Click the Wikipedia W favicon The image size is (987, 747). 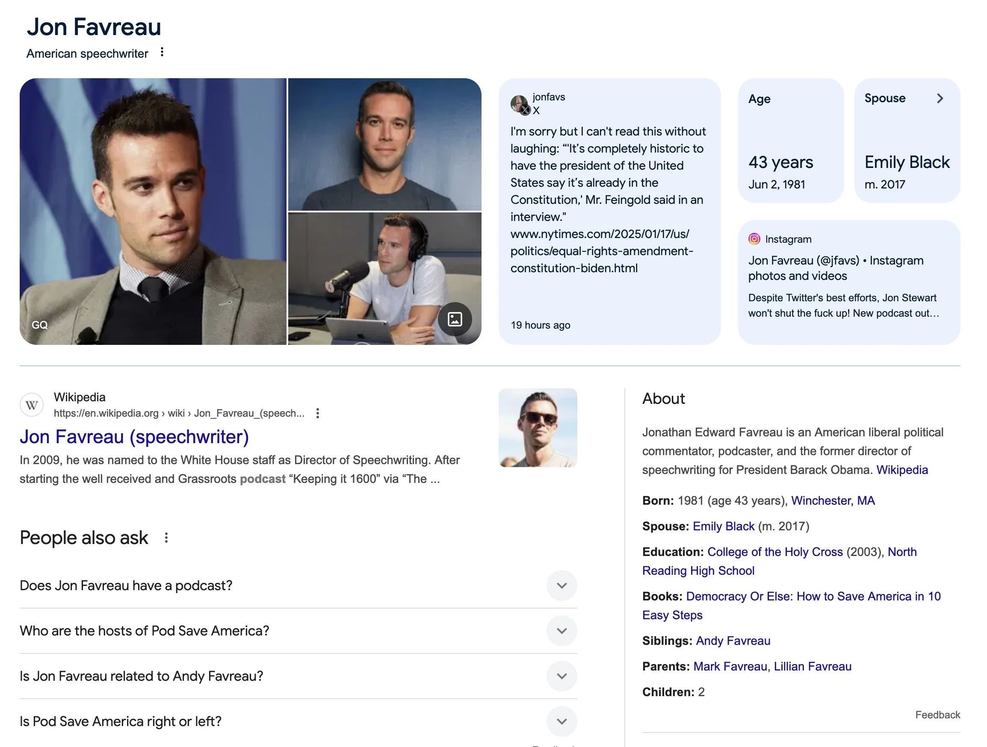click(x=32, y=405)
